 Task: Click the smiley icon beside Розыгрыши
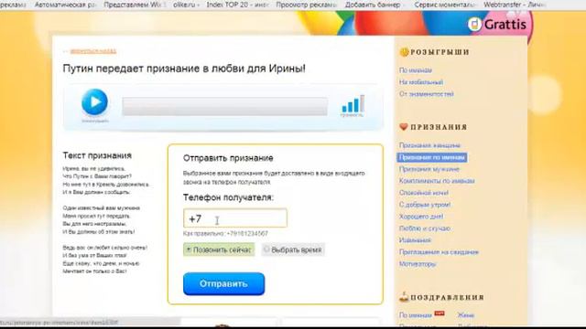(x=404, y=52)
